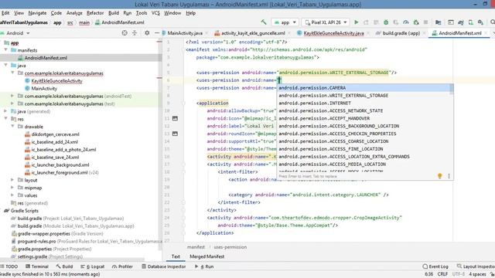Expand the layout folder
The image size is (495, 278).
(12, 180)
